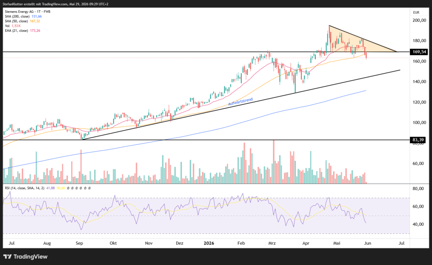Click the Apr time axis label
Image resolution: width=432 pixels, height=265 pixels.
(306, 243)
